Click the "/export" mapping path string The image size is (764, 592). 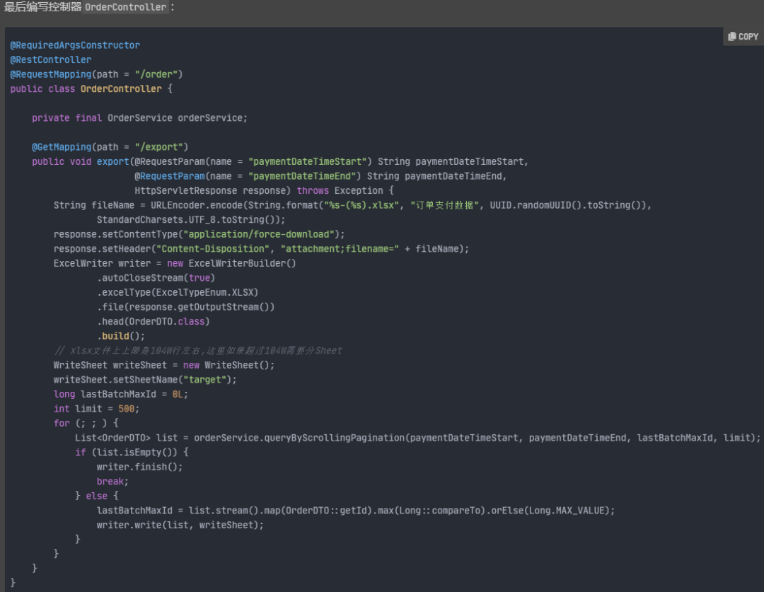click(x=159, y=147)
